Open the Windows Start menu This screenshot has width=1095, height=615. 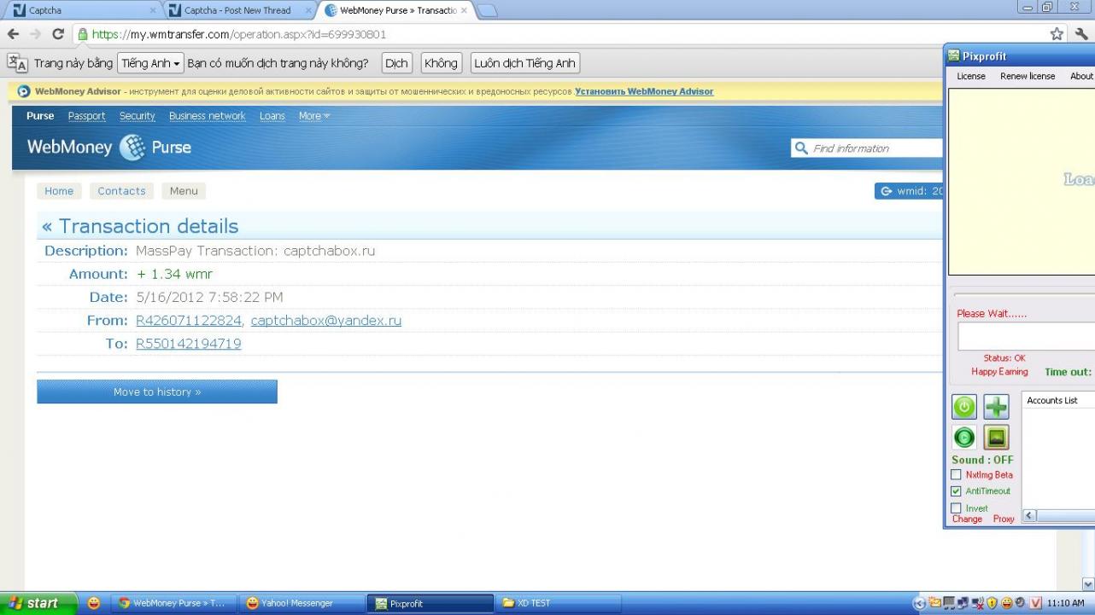pos(39,603)
